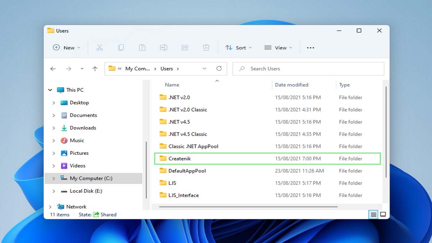
Task: Click the Desktop icon in sidebar
Action: (64, 103)
